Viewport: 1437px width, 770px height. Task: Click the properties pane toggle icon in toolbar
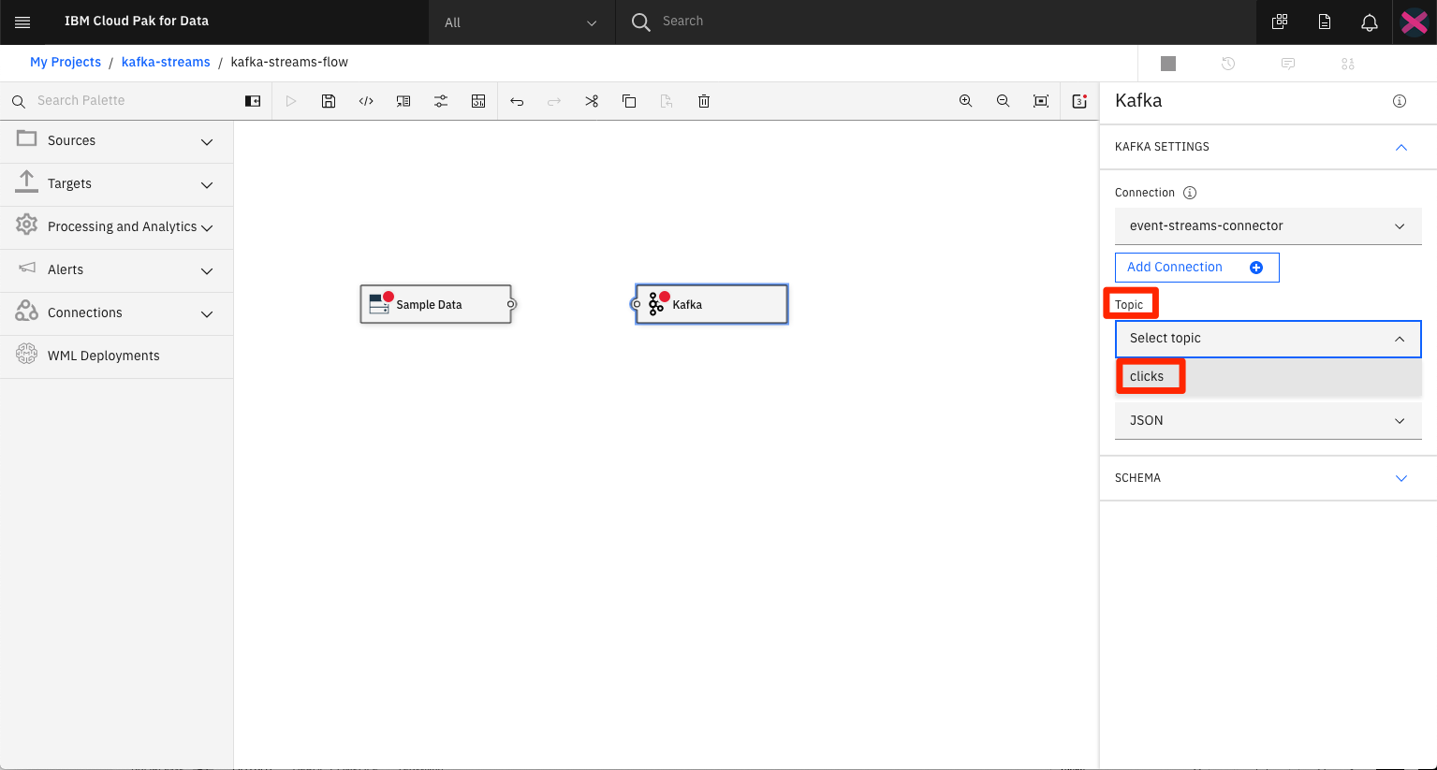pos(403,101)
